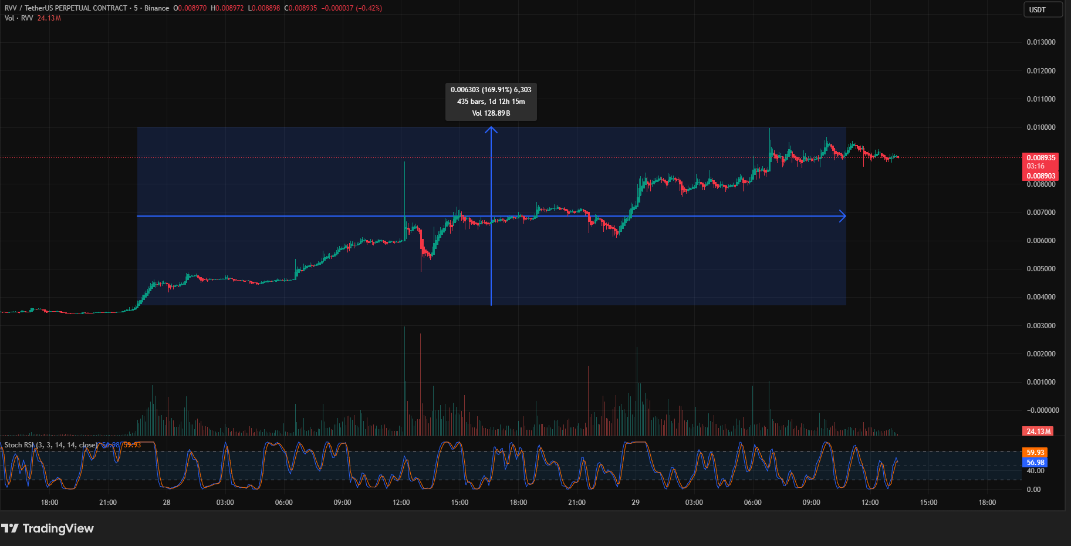
Task: Click the measurement tooltip showing 169.91%
Action: (x=491, y=102)
